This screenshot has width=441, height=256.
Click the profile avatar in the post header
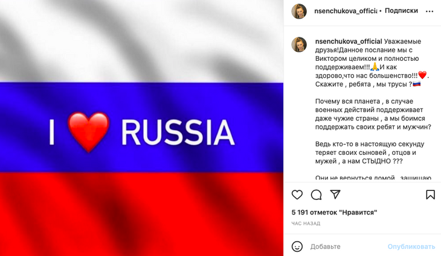coord(299,11)
